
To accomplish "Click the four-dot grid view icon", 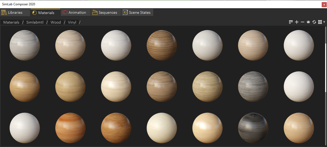I will [x=320, y=22].
